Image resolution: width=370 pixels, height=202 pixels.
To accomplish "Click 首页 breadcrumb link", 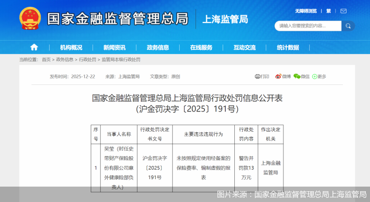I will 46,60.
